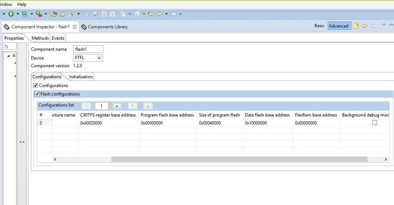Switch to the Events tab
The height and width of the screenshot is (205, 394).
pyautogui.click(x=58, y=38)
